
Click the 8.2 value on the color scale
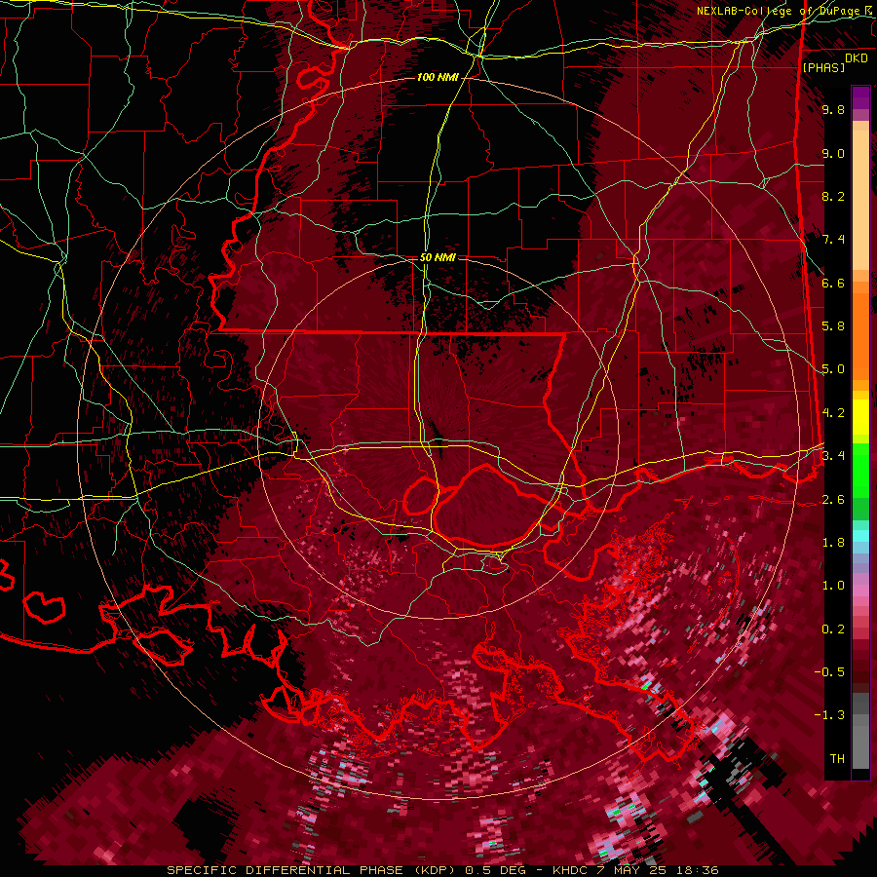coord(833,196)
